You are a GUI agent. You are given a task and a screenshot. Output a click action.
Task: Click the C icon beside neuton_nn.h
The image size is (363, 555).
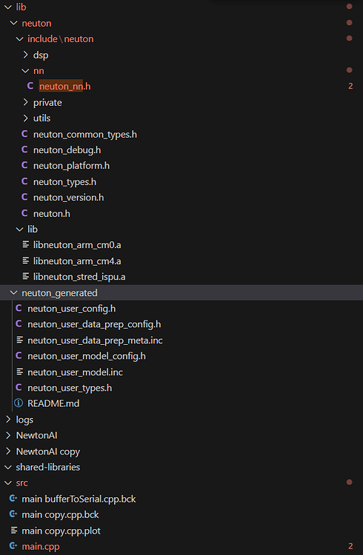30,86
